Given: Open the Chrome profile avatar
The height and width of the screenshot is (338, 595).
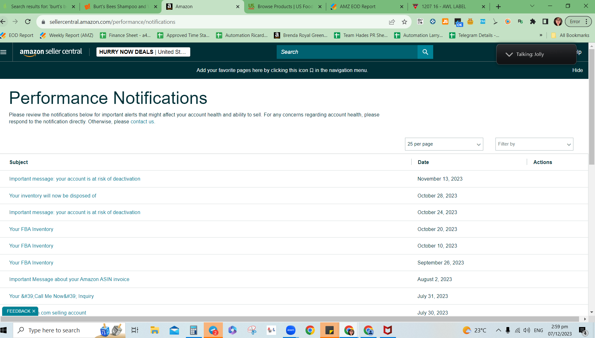Looking at the screenshot, I should click(558, 21).
